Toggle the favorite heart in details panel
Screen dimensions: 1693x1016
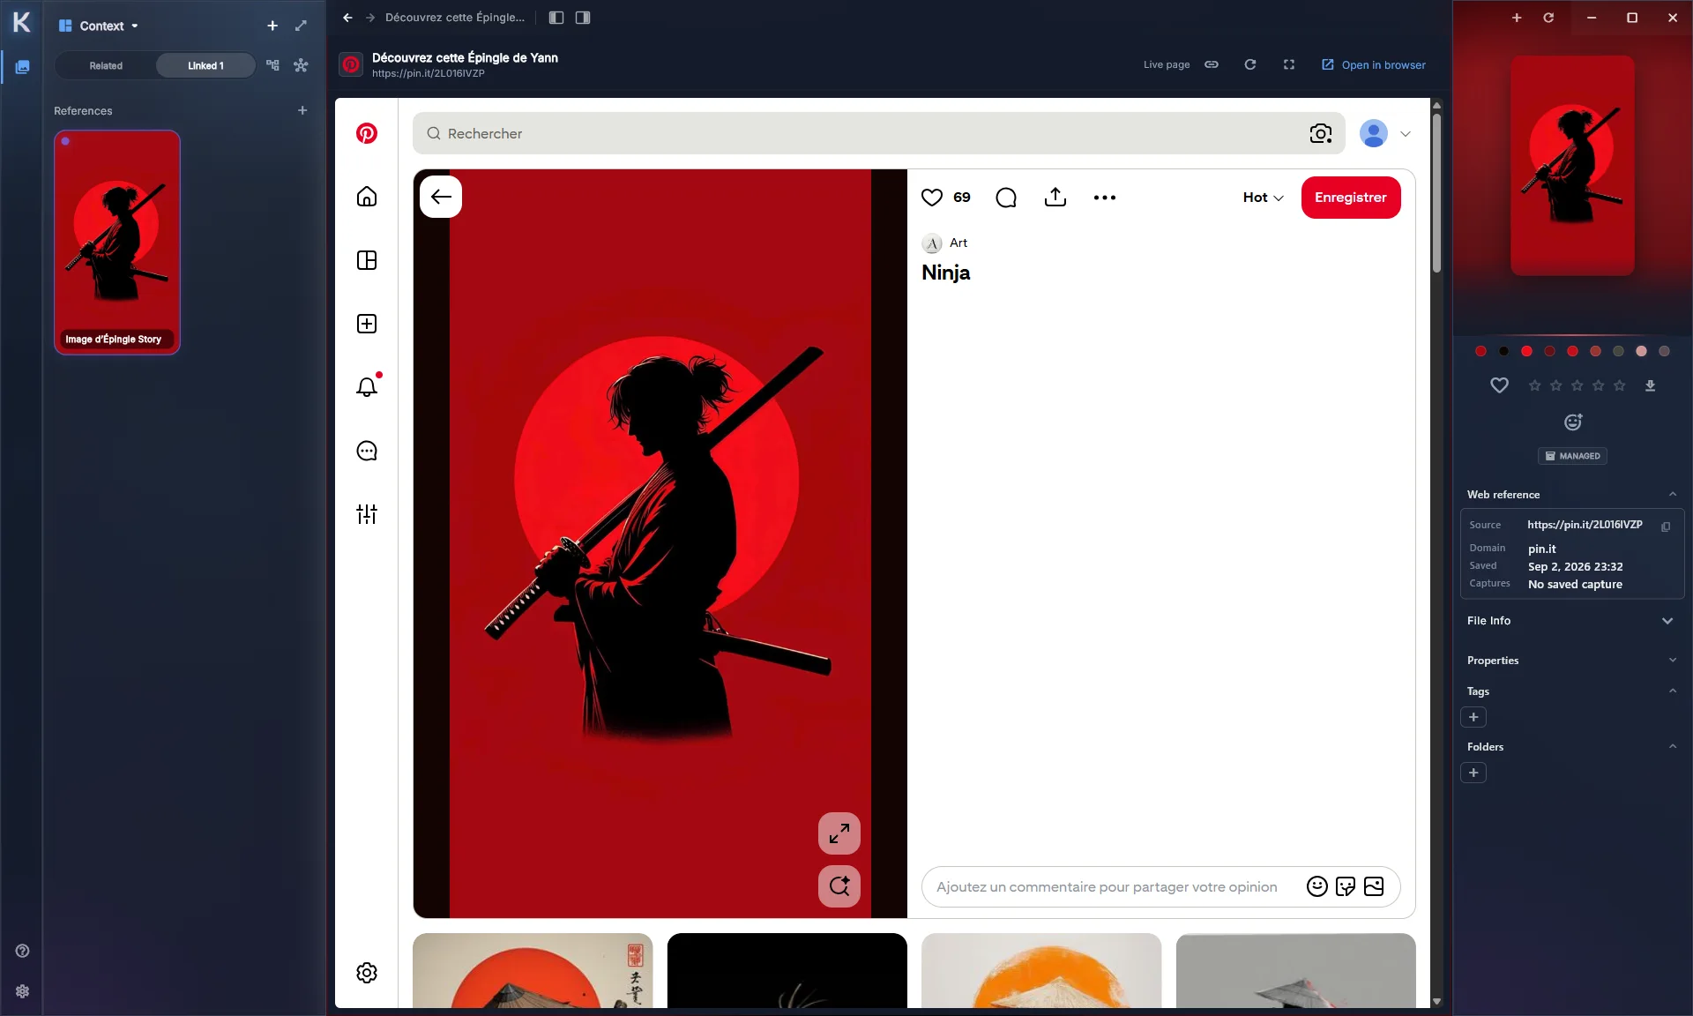point(1499,385)
